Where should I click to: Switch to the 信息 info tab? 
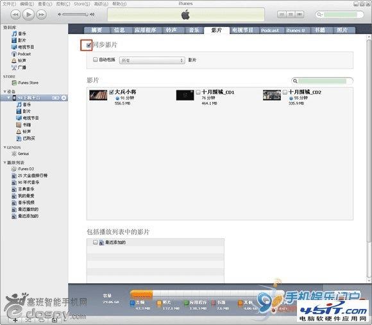[119, 30]
